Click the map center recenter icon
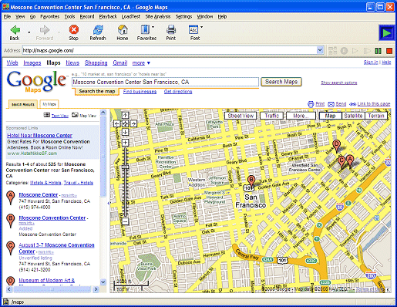This screenshot has height=307, width=397. pyautogui.click(x=125, y=123)
